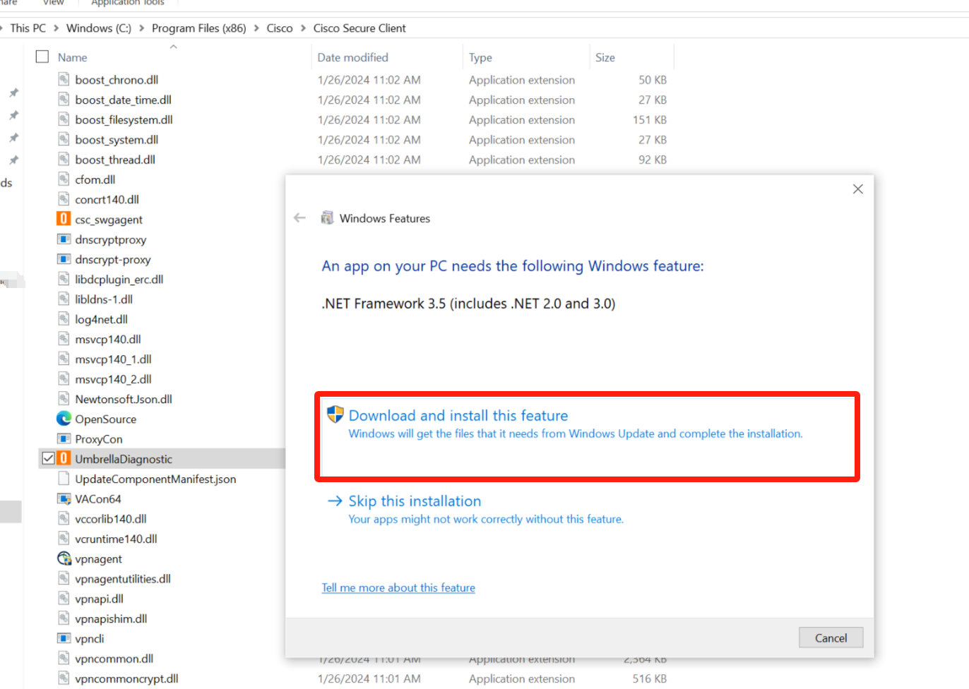
Task: Expand breadcrumb chevron after Program Files (x86)
Action: [x=256, y=28]
